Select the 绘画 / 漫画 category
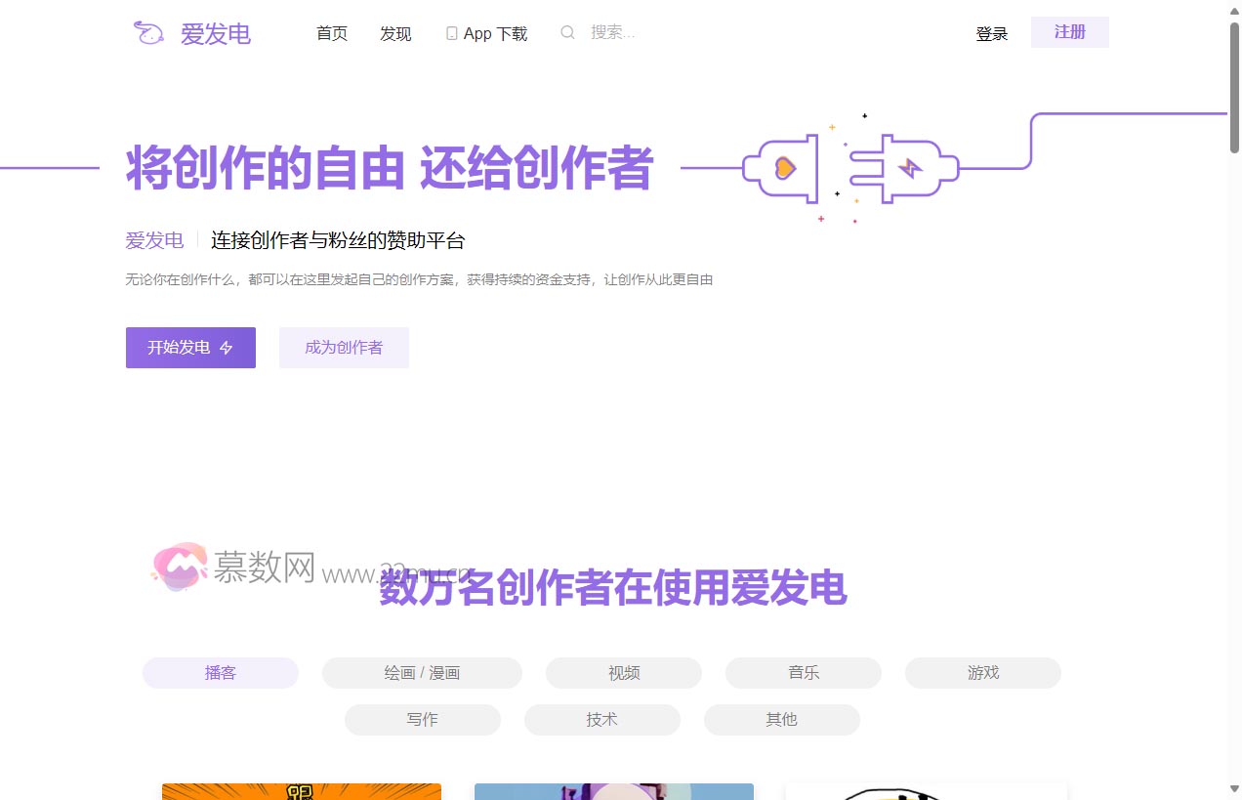The width and height of the screenshot is (1242, 800). (422, 672)
